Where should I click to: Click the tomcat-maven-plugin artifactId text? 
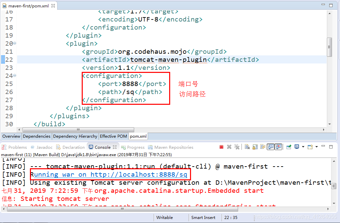click(x=168, y=59)
